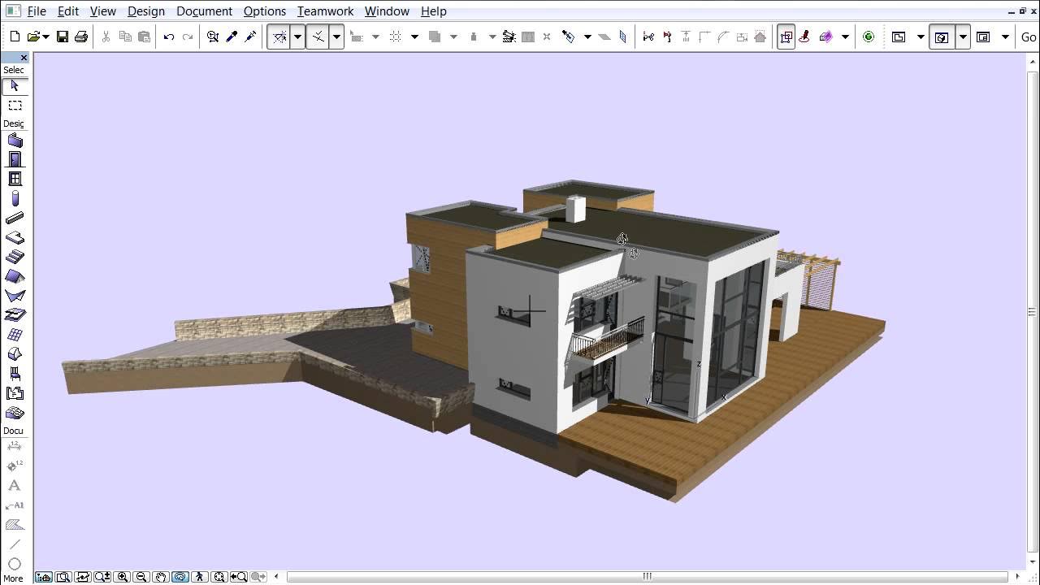Activate the Pan hand tool

point(161,577)
